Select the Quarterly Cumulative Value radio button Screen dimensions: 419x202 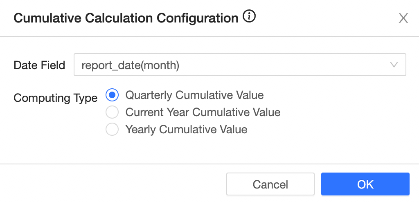pyautogui.click(x=112, y=95)
